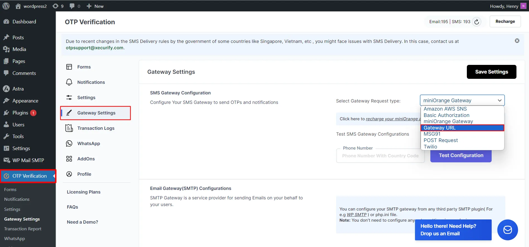Choose MSG91 gateway option
Image resolution: width=529 pixels, height=247 pixels.
[462, 134]
